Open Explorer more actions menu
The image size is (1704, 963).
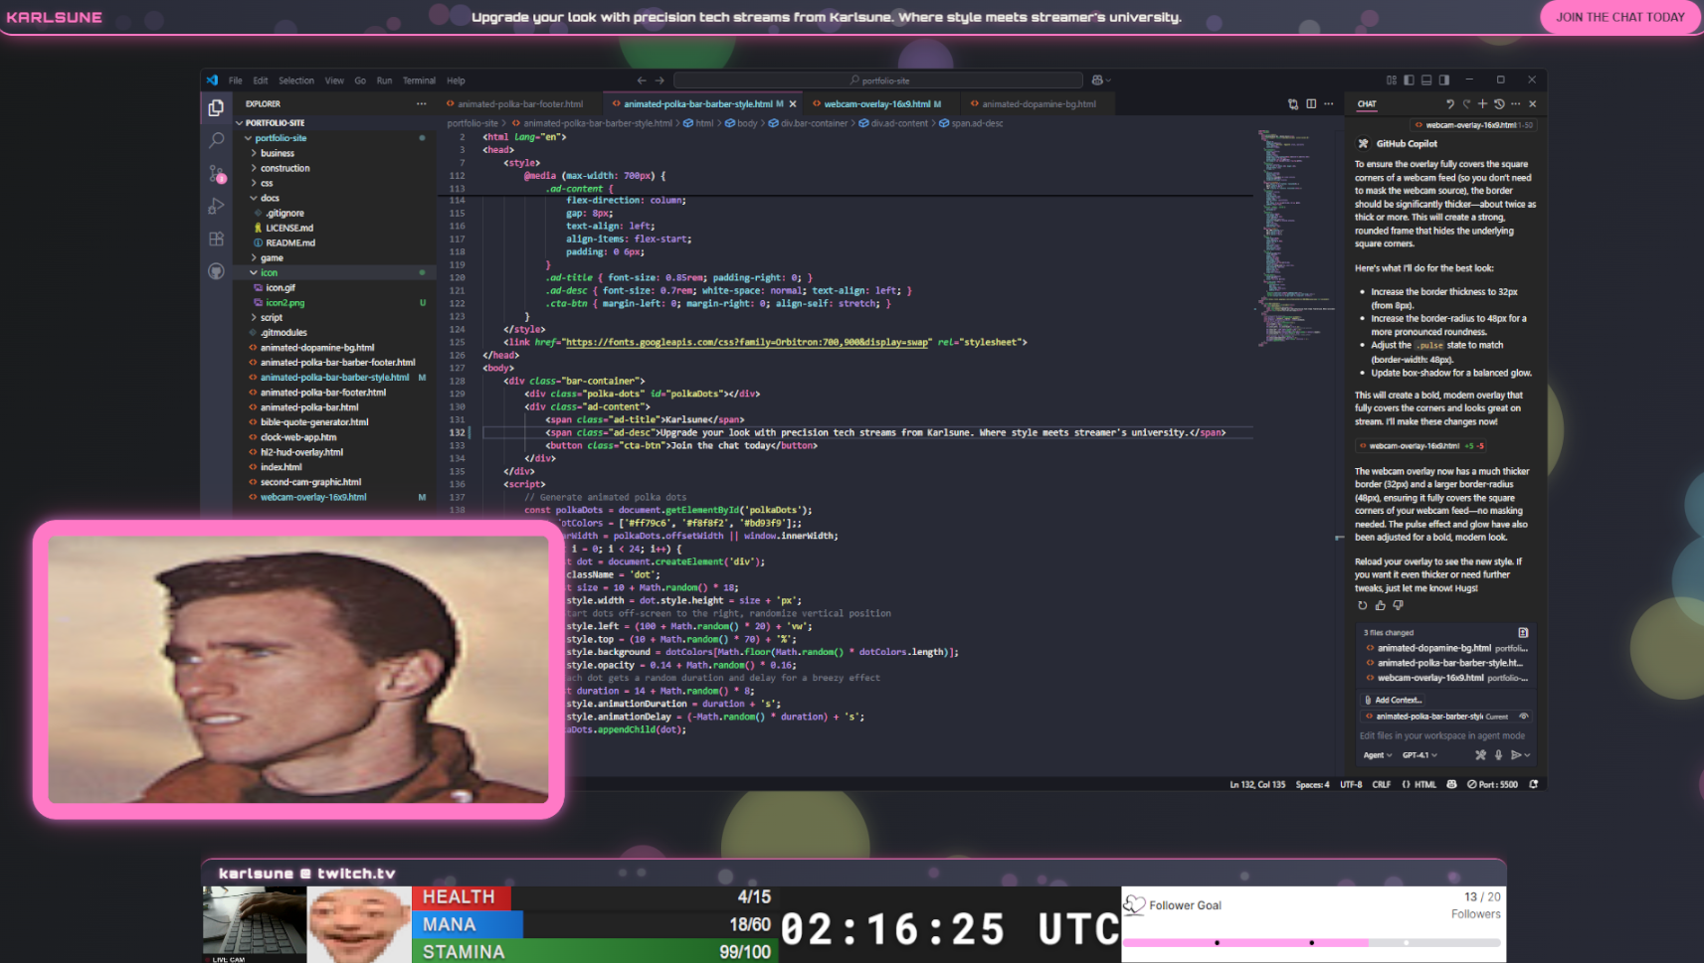(x=422, y=103)
